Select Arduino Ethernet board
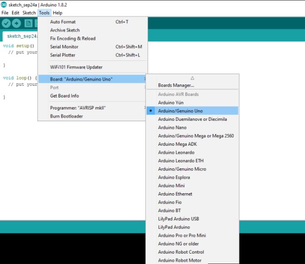 tap(192, 194)
